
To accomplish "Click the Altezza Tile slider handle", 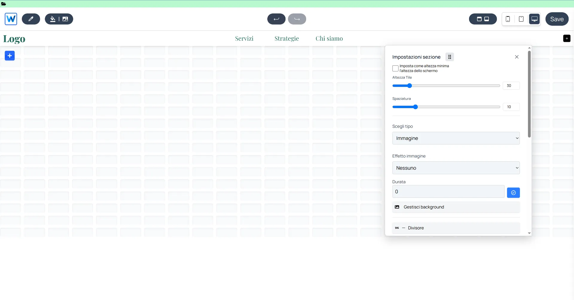I will click(410, 86).
